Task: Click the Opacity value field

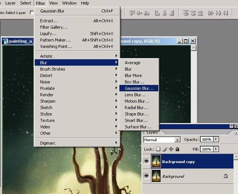Action: [207, 139]
